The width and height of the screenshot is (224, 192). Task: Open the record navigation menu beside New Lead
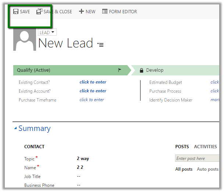point(100,45)
